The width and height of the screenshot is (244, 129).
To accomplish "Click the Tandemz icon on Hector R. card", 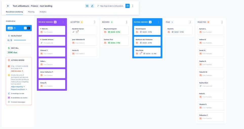I will pos(73,54).
